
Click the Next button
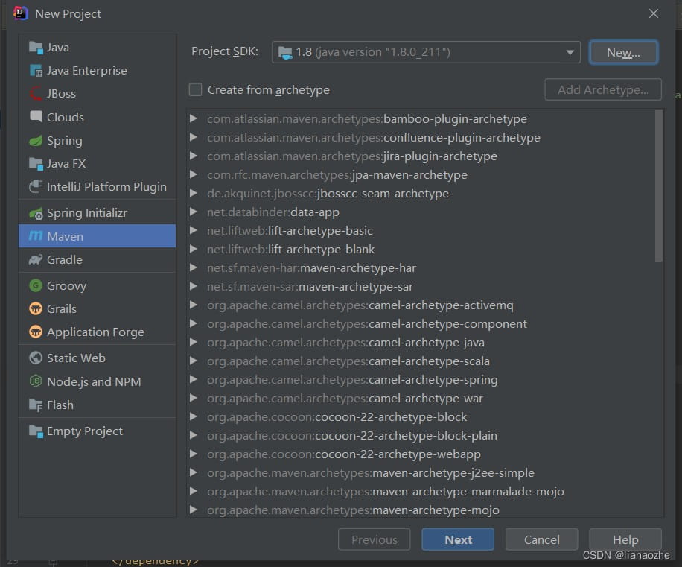point(458,539)
